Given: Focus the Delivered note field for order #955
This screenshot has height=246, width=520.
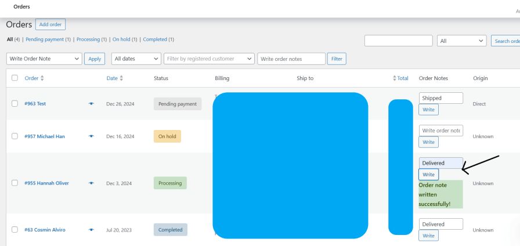Looking at the screenshot, I should pyautogui.click(x=440, y=163).
